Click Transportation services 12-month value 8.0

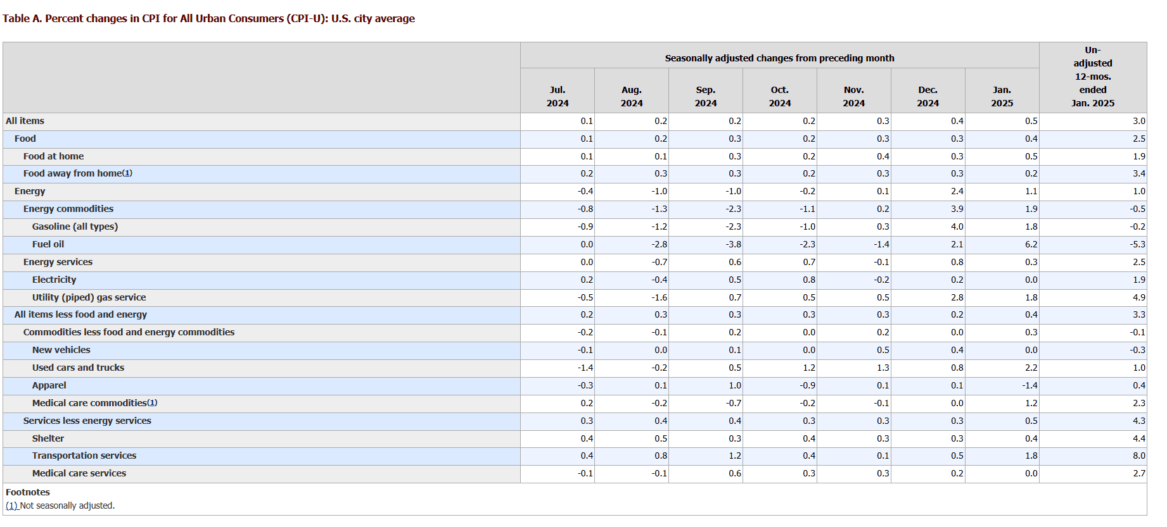click(x=1138, y=456)
